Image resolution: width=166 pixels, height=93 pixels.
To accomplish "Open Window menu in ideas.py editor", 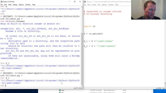I will (111, 5).
